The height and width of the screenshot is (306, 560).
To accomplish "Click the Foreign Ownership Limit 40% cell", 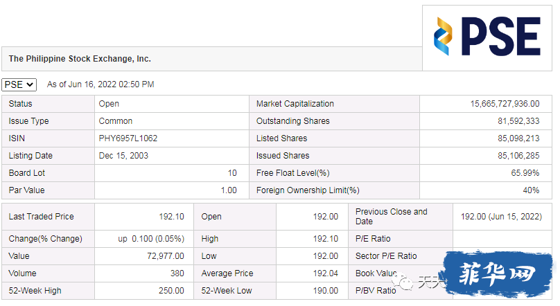I will tap(486, 190).
